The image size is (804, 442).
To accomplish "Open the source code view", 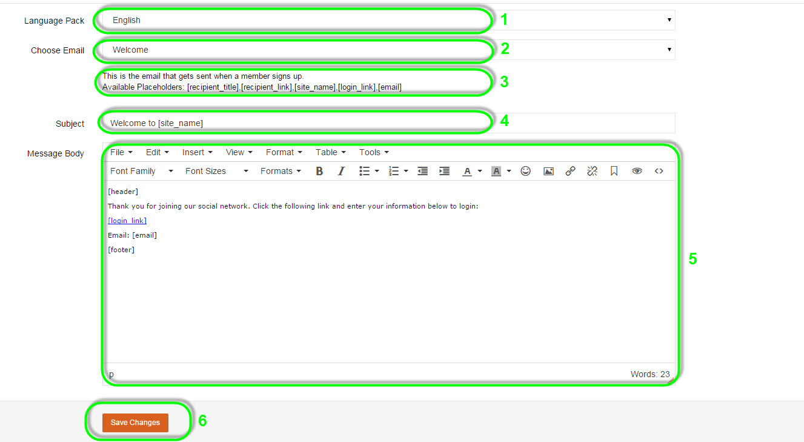I will (x=659, y=172).
